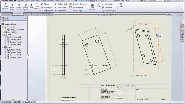The image size is (185, 104).
Task: Expand the Drawing View4 node
Action: coord(5,52)
